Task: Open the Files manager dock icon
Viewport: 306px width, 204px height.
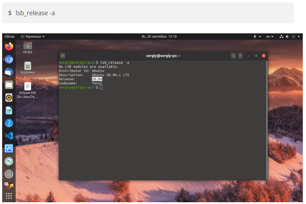Action: coord(9,85)
